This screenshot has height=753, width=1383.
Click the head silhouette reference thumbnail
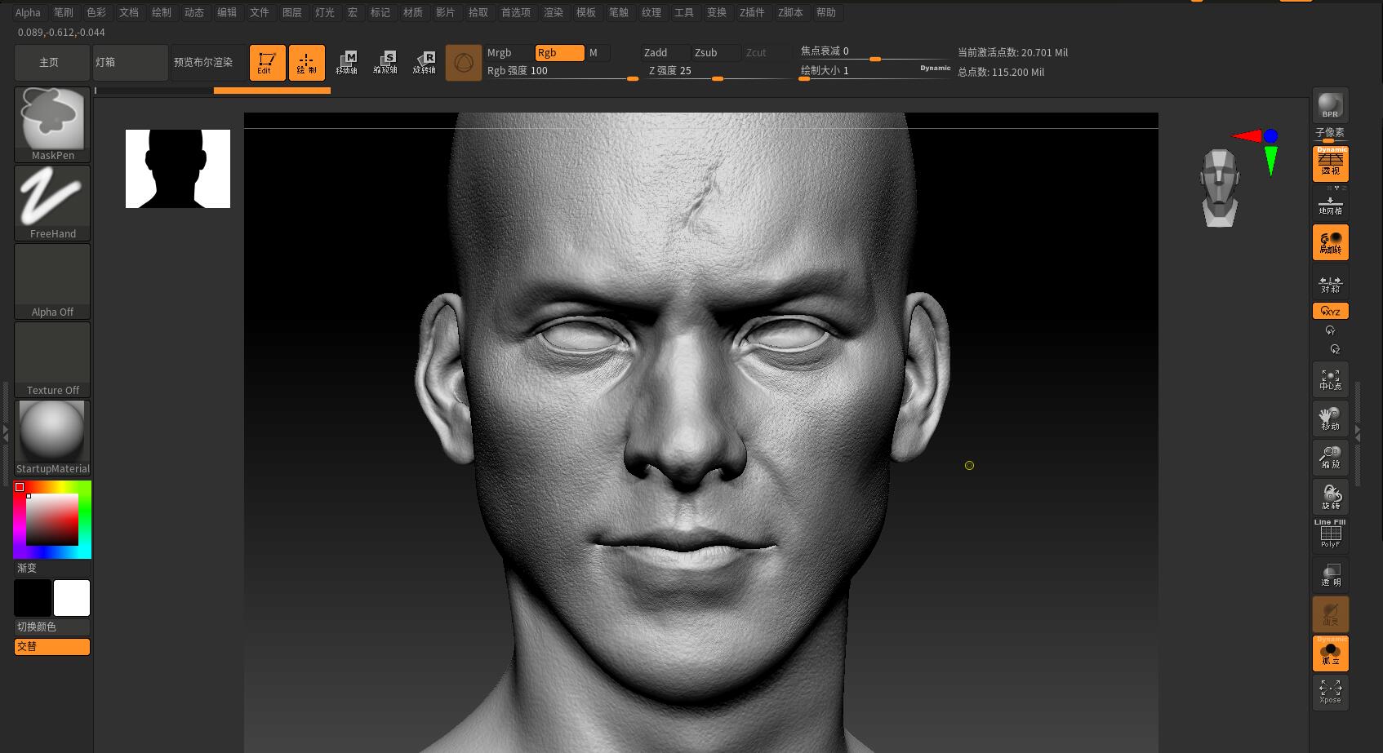click(178, 169)
